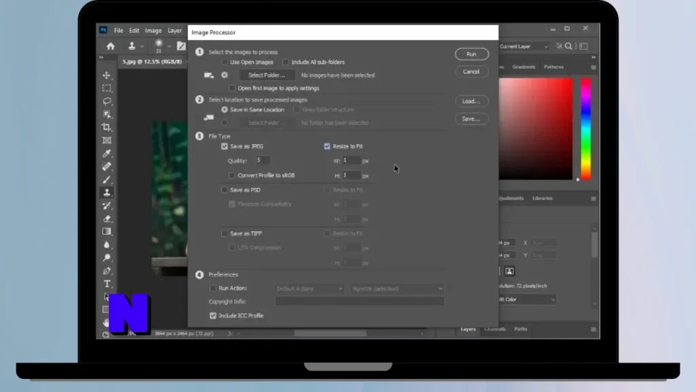The image size is (696, 392).
Task: Check Open first image to apply settings
Action: [232, 88]
